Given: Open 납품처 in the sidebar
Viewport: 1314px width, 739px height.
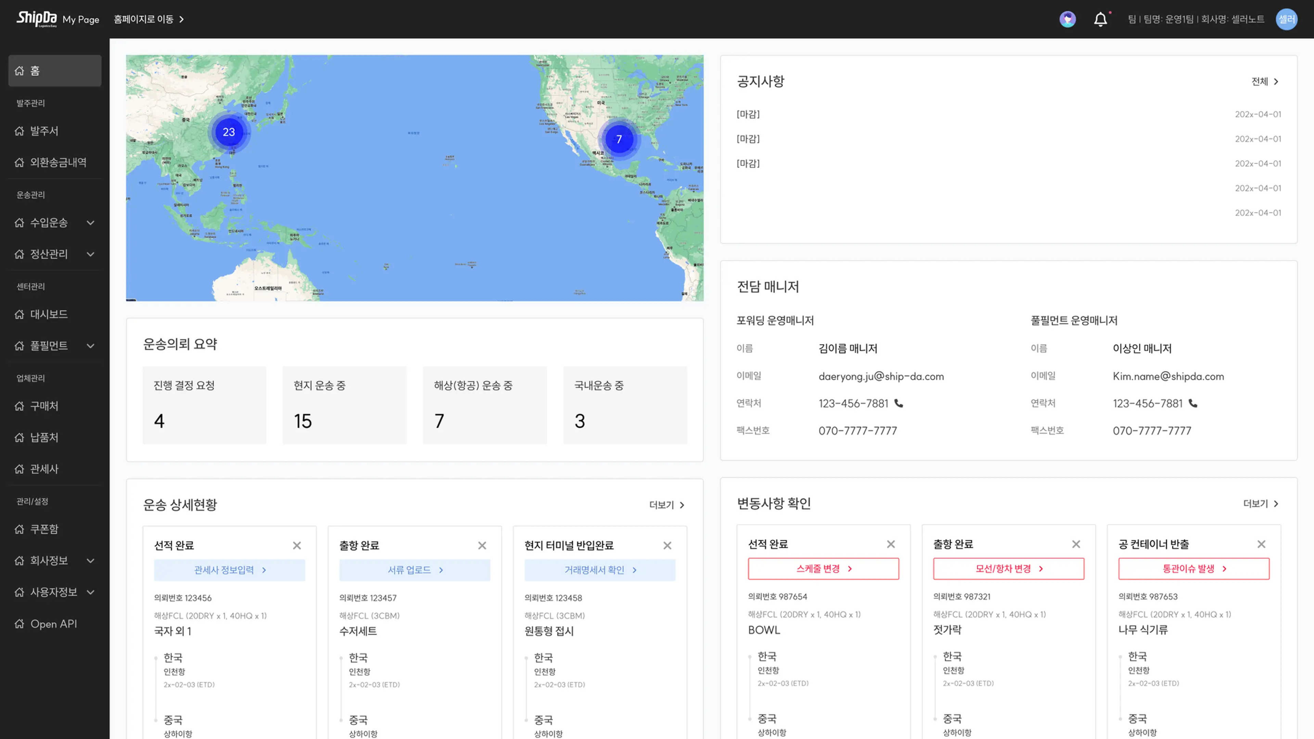Looking at the screenshot, I should point(55,438).
